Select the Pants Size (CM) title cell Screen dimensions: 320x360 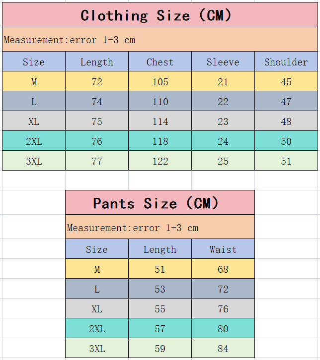(x=160, y=203)
